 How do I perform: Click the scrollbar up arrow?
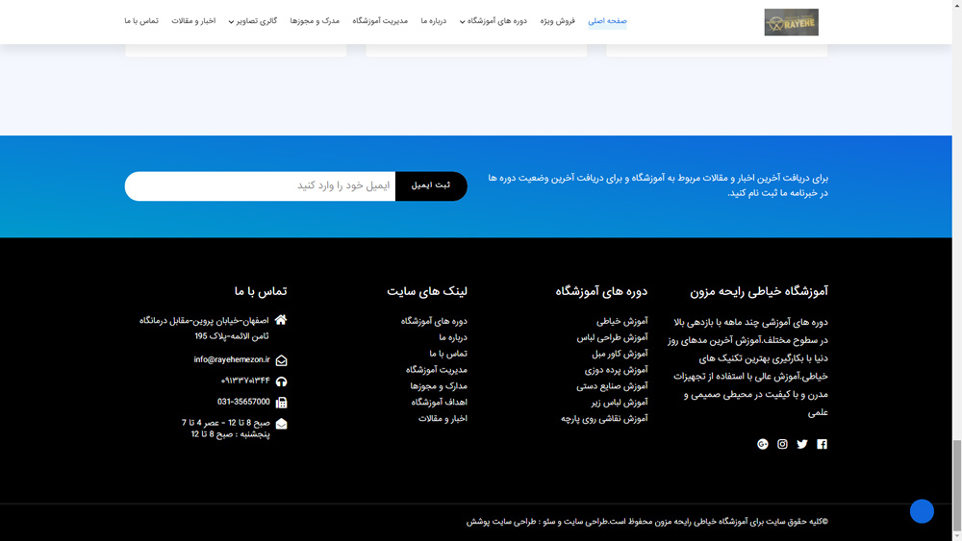(957, 4)
